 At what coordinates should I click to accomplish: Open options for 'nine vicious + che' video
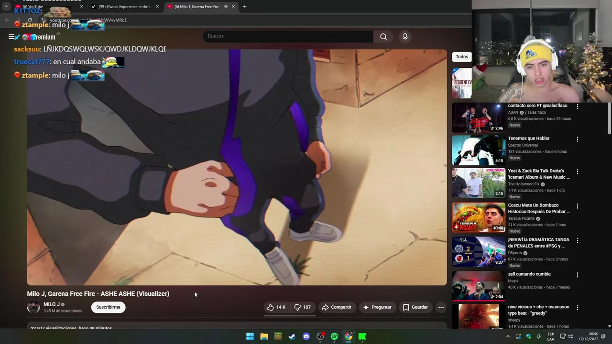[x=578, y=308]
